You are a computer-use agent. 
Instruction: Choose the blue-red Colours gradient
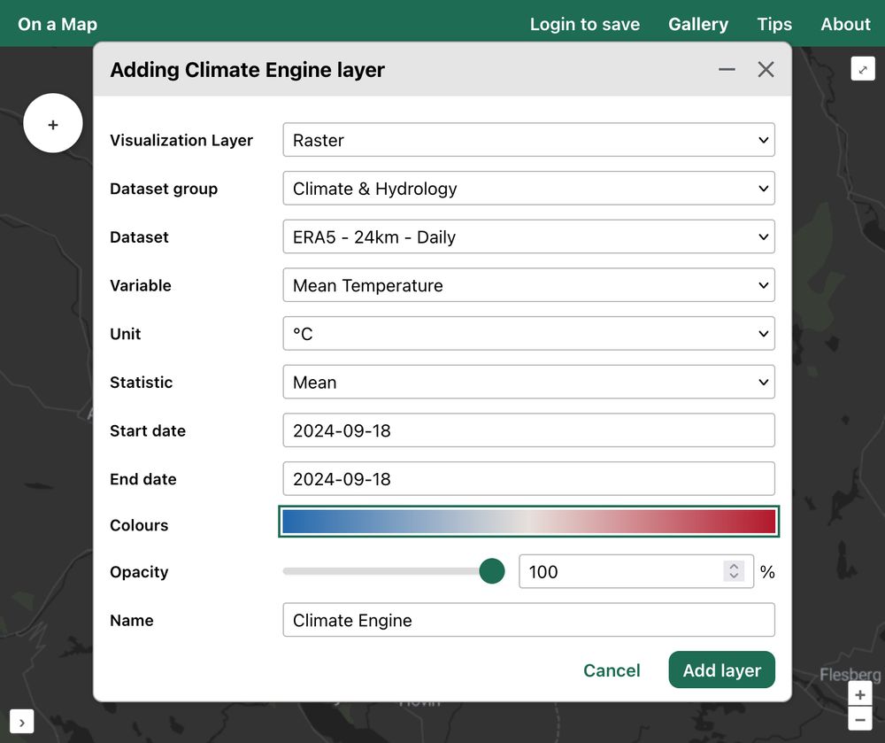pos(528,522)
